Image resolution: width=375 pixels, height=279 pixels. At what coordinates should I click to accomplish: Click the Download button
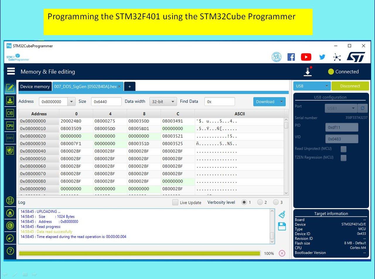click(269, 101)
